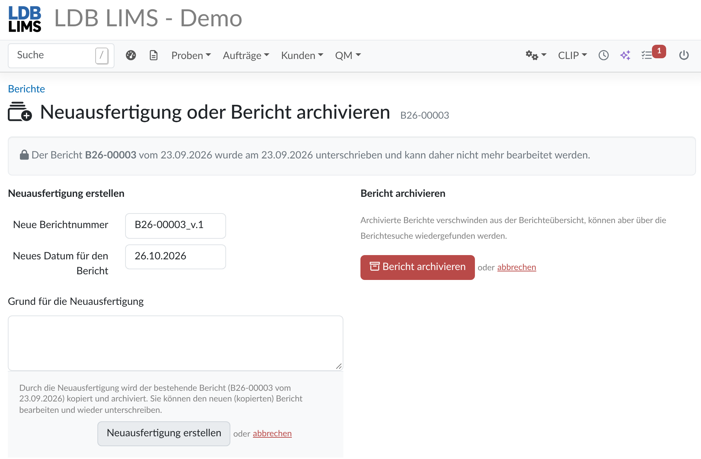The height and width of the screenshot is (459, 701).
Task: Click the Grund für die Neuausfertigung label
Action: pos(76,302)
